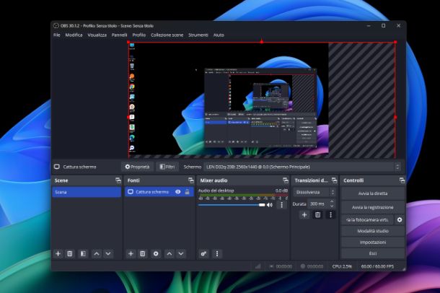Move source down with arrow
The height and width of the screenshot is (293, 440).
[x=181, y=254]
